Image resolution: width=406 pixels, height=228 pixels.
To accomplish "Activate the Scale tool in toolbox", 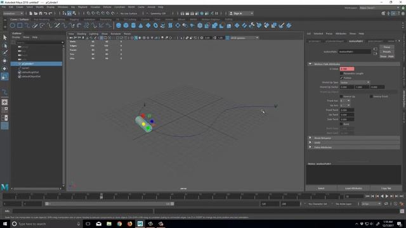I will (x=4, y=76).
